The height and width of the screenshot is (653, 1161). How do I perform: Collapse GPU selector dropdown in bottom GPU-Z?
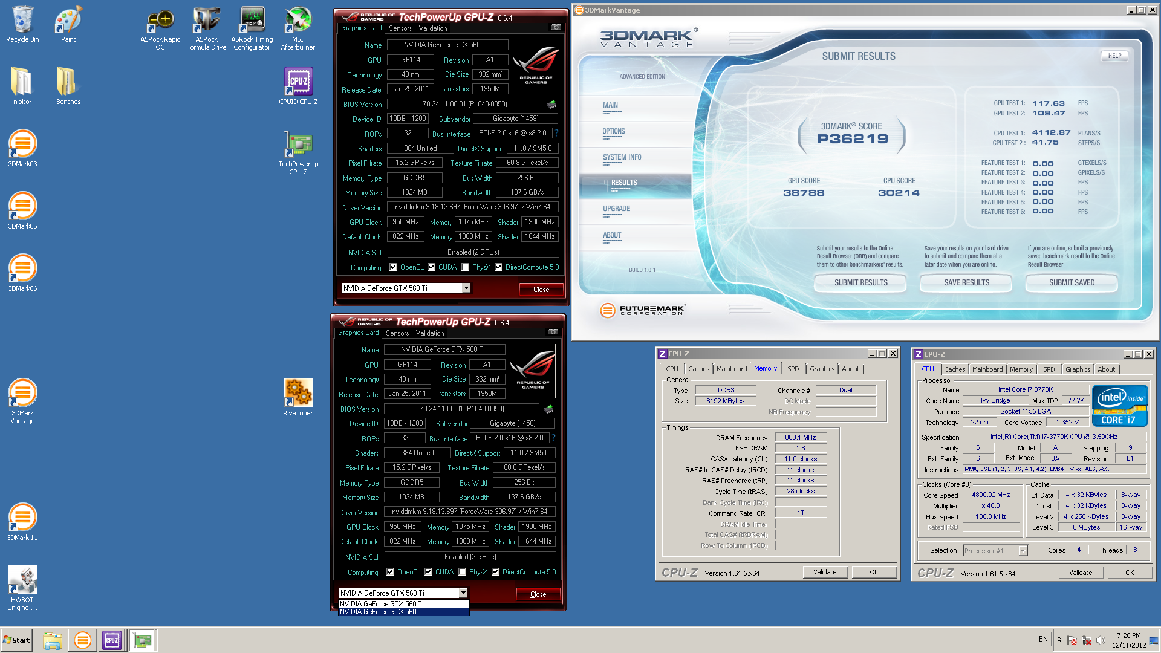click(463, 593)
